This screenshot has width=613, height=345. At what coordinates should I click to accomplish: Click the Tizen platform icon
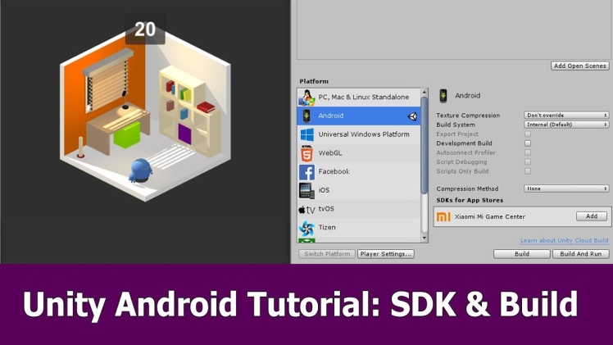(306, 228)
